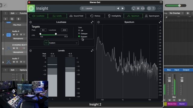
Task: Click the loop/relay icon in Insight header
Action: point(143,8)
